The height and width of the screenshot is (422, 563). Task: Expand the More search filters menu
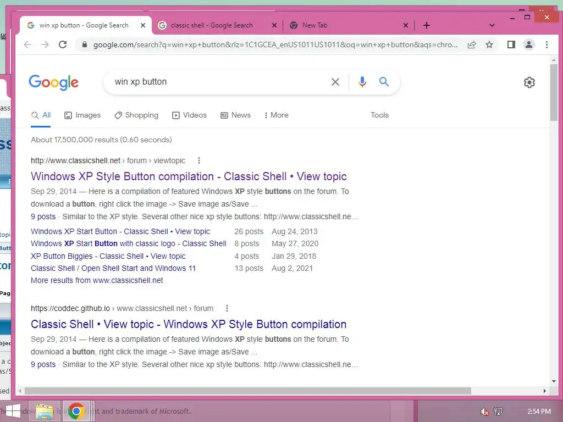coord(277,115)
